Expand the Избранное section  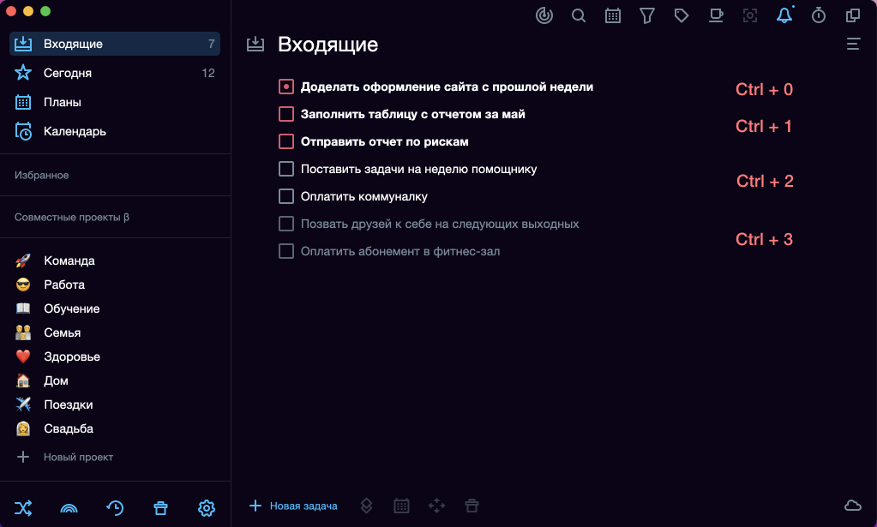[x=42, y=175]
